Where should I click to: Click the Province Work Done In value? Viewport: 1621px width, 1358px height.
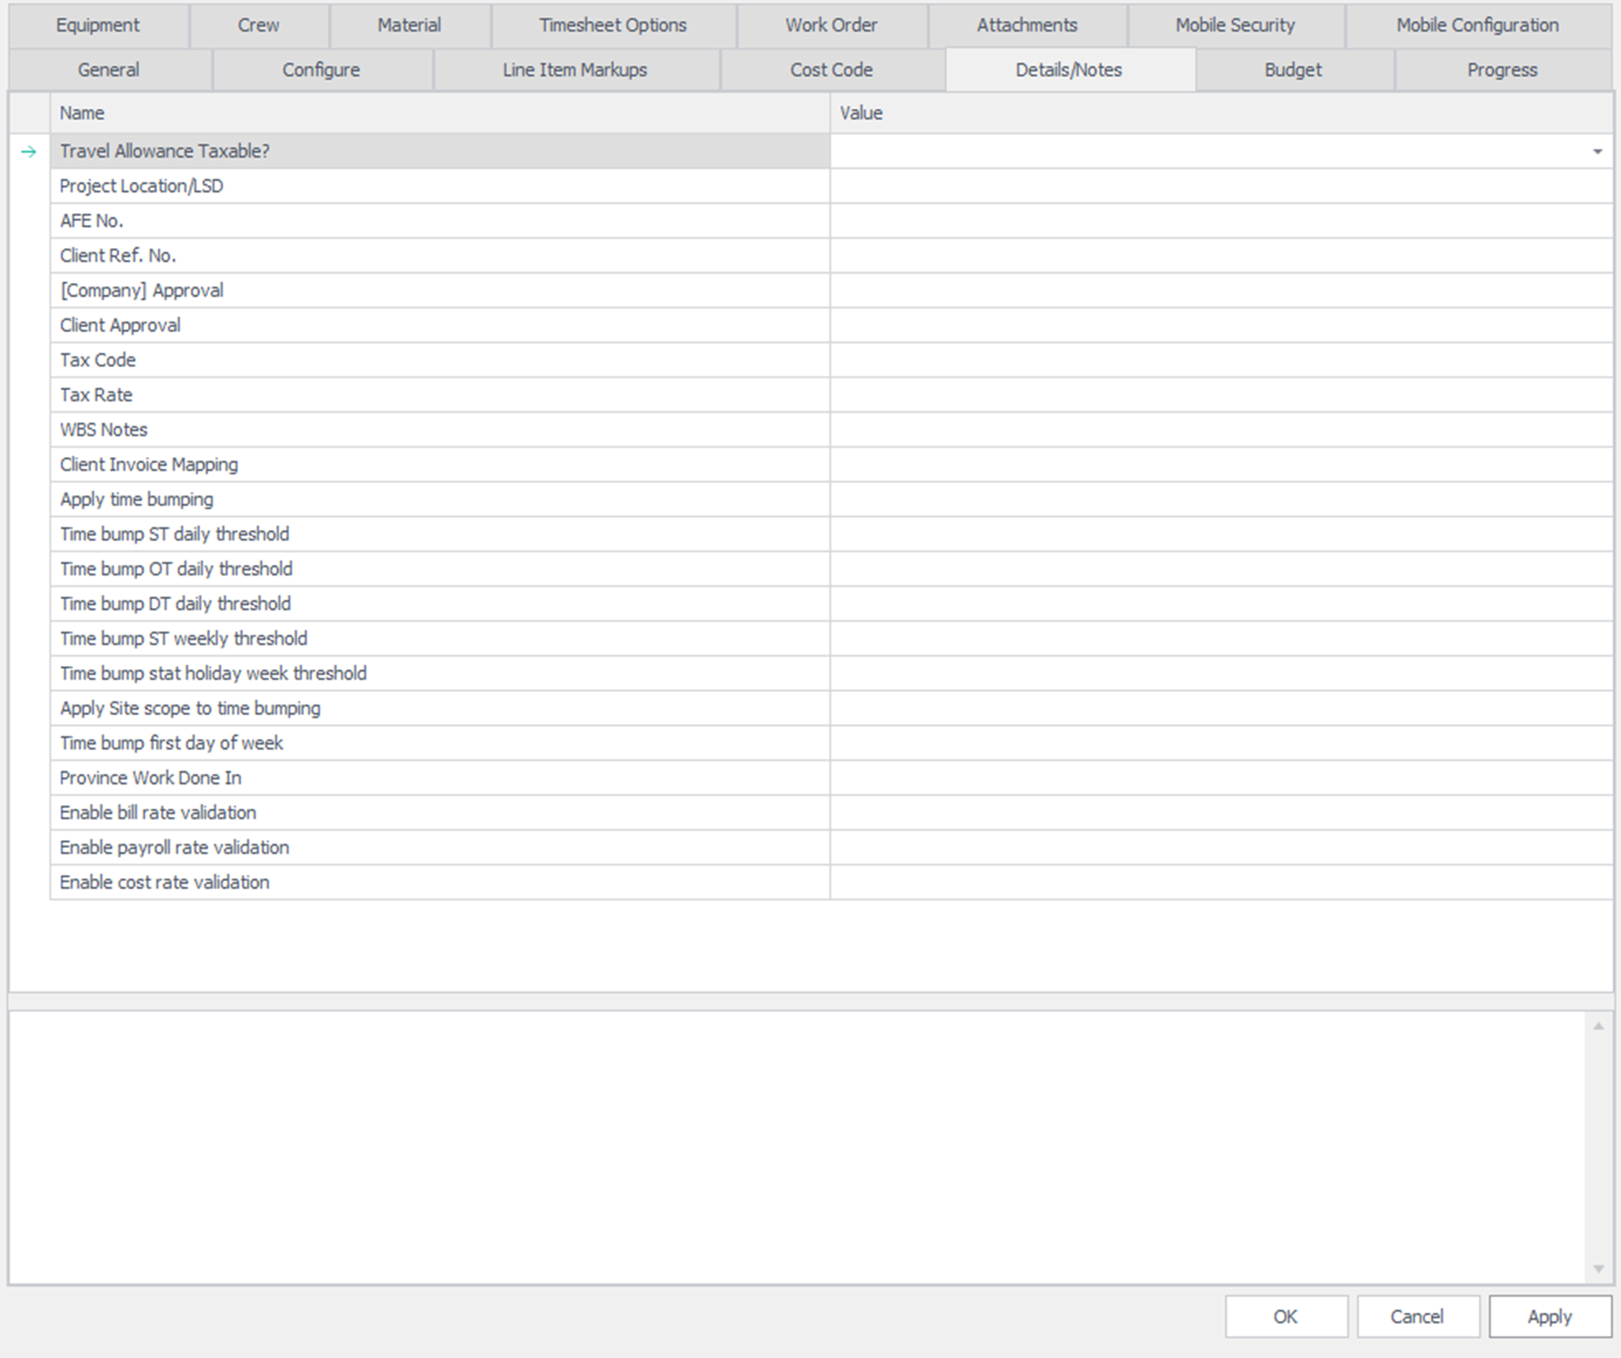(x=1219, y=778)
